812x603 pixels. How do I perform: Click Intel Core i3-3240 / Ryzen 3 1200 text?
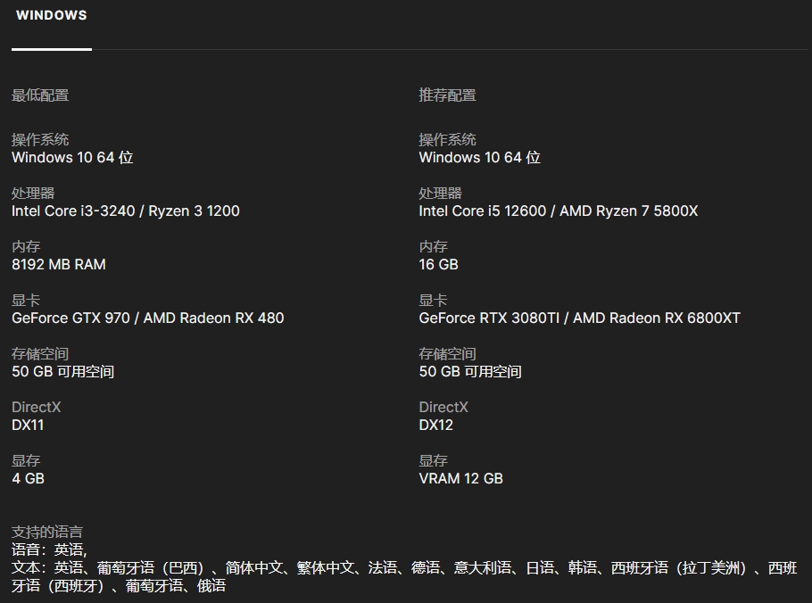pyautogui.click(x=126, y=211)
